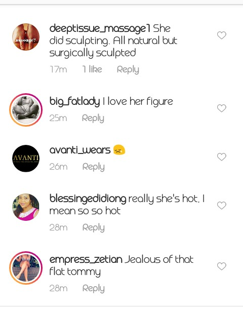Reply to avanti_wears' emoji comment
The width and height of the screenshot is (243, 311).
[x=93, y=167]
